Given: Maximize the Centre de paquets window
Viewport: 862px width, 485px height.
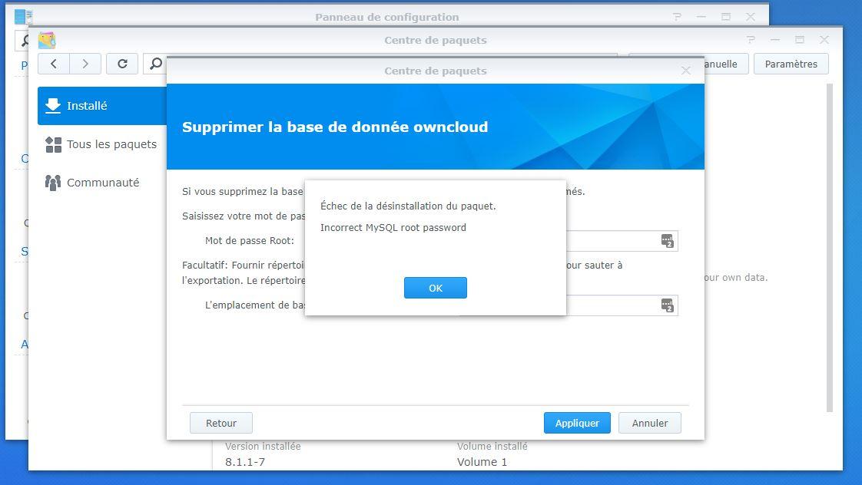Looking at the screenshot, I should (x=799, y=40).
